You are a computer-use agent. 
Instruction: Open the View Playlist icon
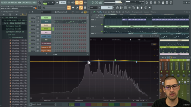point(117,8)
